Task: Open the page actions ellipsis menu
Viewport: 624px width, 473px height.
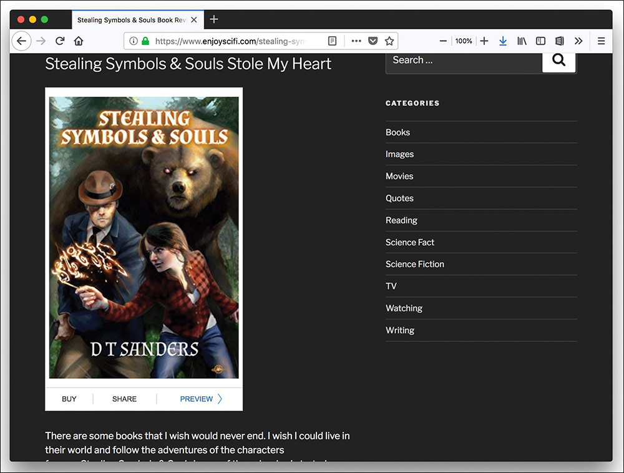Action: (x=356, y=41)
